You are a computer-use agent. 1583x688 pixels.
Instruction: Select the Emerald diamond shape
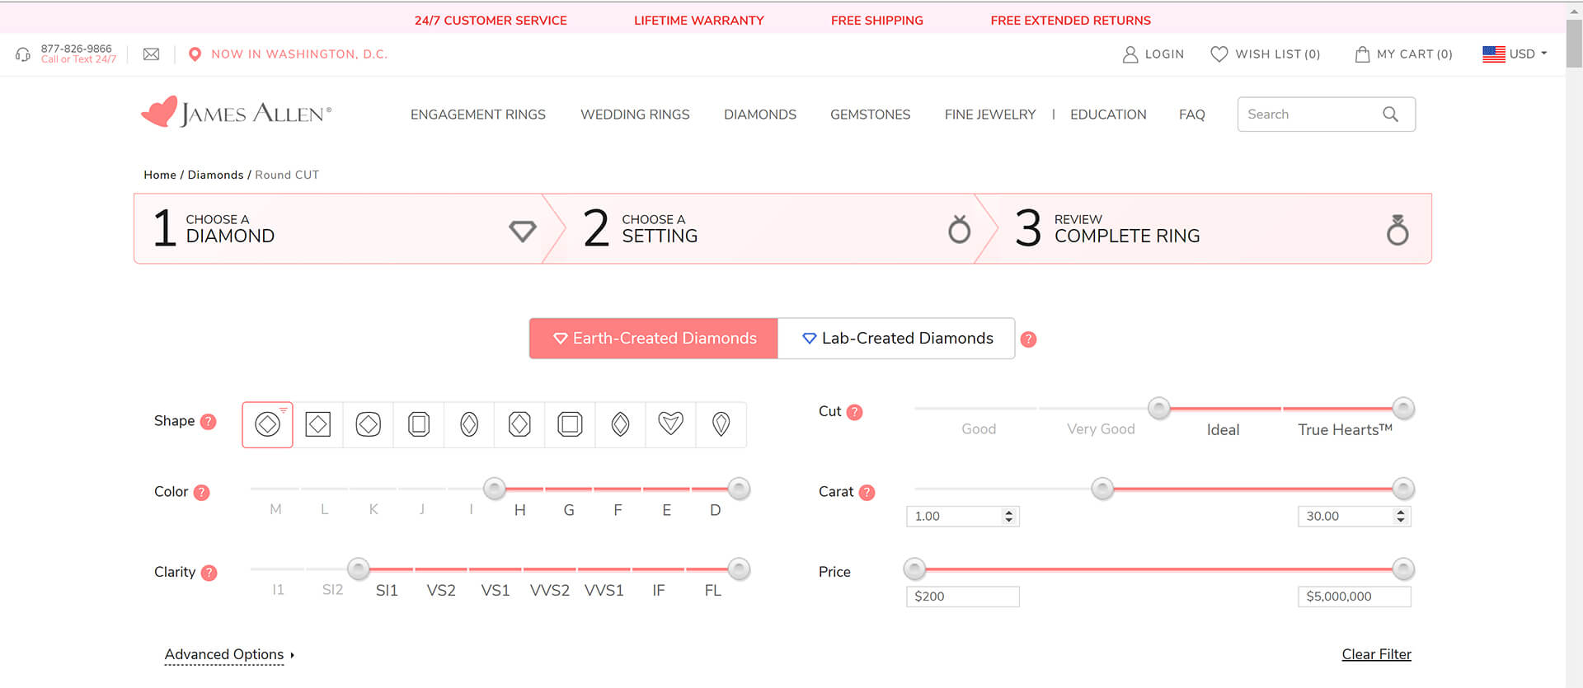click(419, 424)
